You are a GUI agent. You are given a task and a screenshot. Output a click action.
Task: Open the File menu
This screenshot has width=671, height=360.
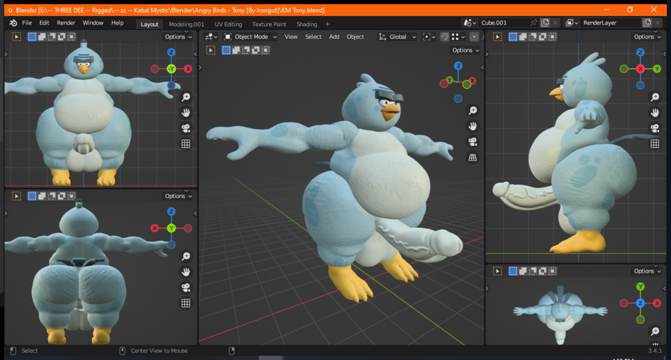(x=27, y=23)
